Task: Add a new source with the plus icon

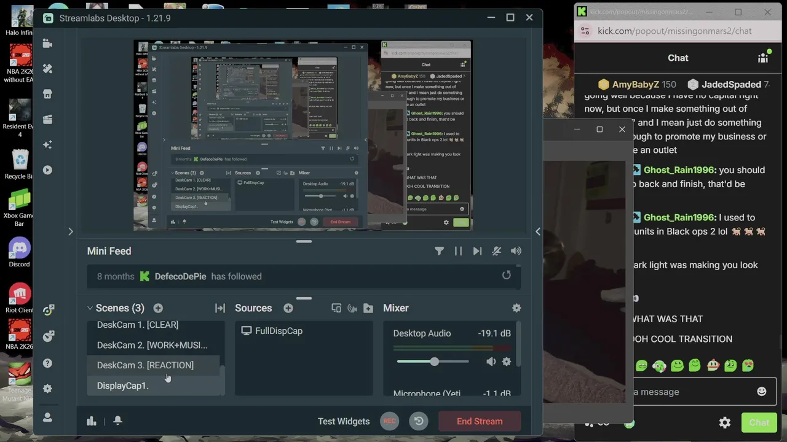Action: tap(288, 308)
